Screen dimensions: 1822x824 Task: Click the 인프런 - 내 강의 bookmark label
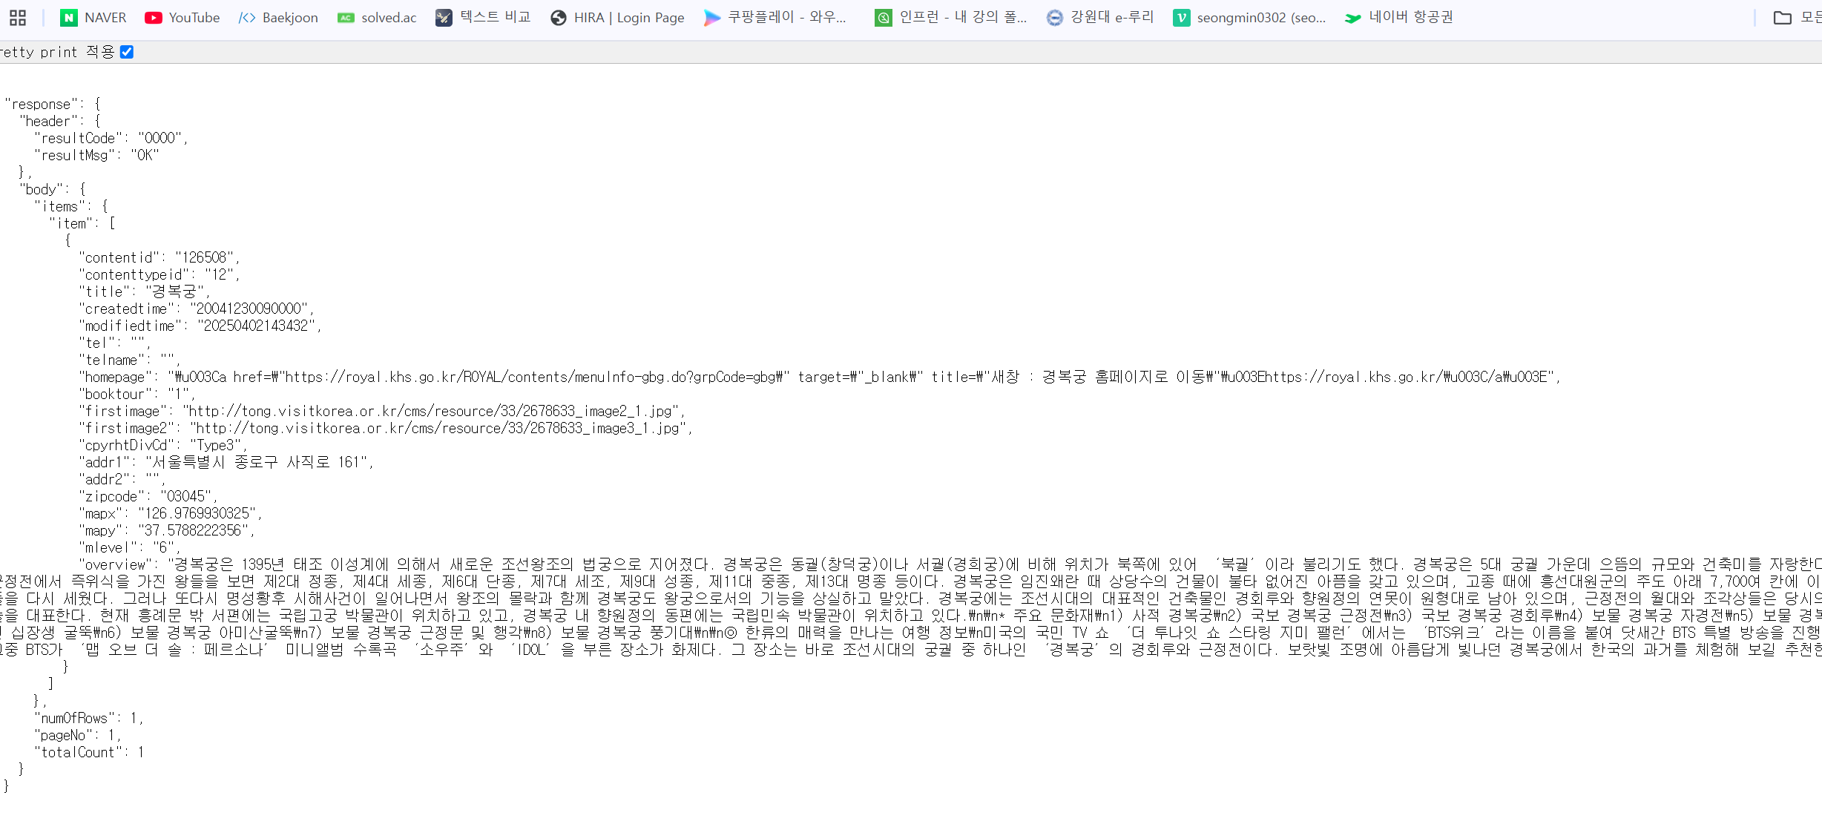click(x=963, y=18)
